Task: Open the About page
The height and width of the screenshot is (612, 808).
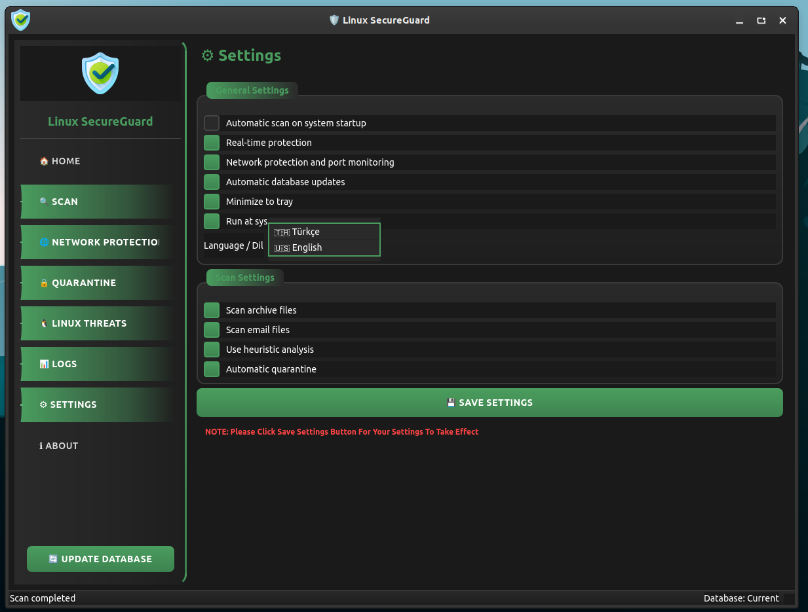Action: pos(61,446)
